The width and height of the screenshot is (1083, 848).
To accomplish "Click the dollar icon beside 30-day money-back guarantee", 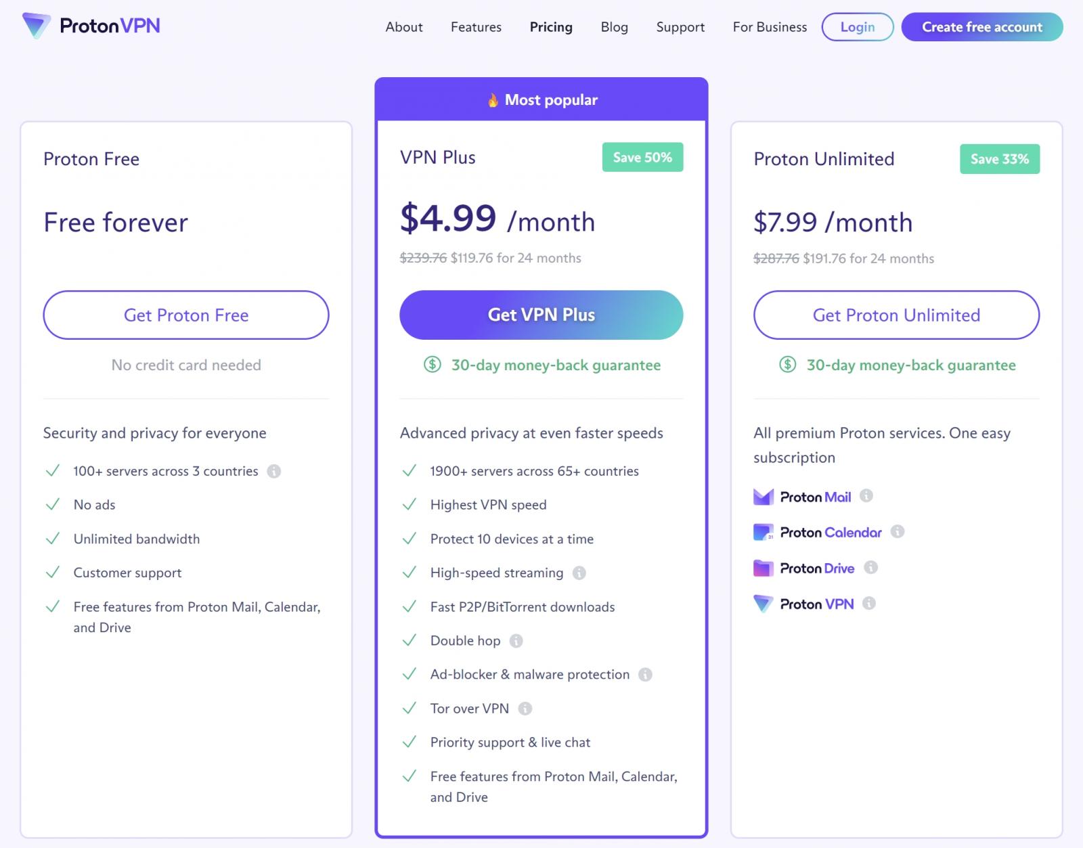I will 431,365.
